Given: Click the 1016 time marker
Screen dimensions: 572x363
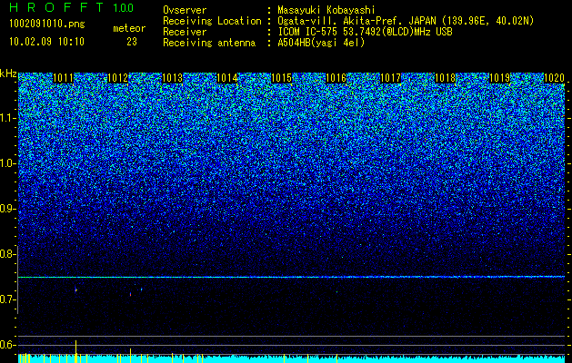Looking at the screenshot, I should coord(336,78).
